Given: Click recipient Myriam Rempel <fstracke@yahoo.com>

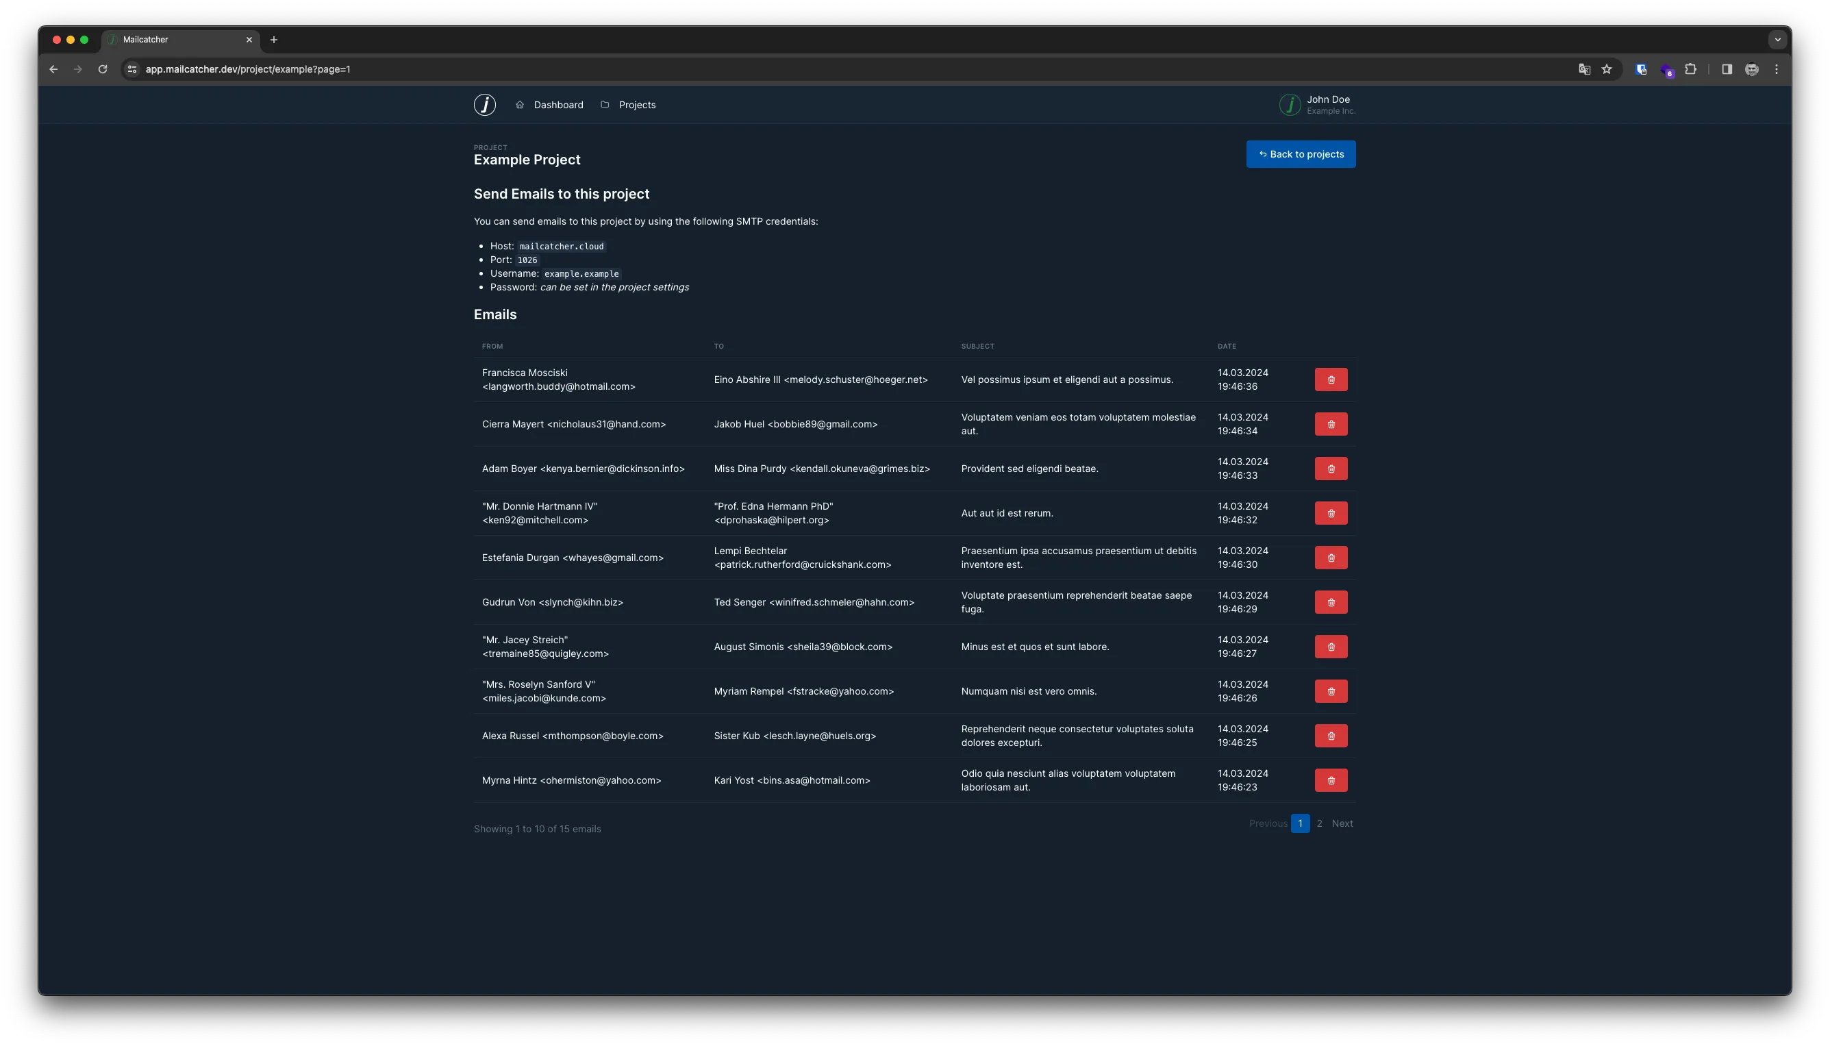Looking at the screenshot, I should [x=803, y=691].
